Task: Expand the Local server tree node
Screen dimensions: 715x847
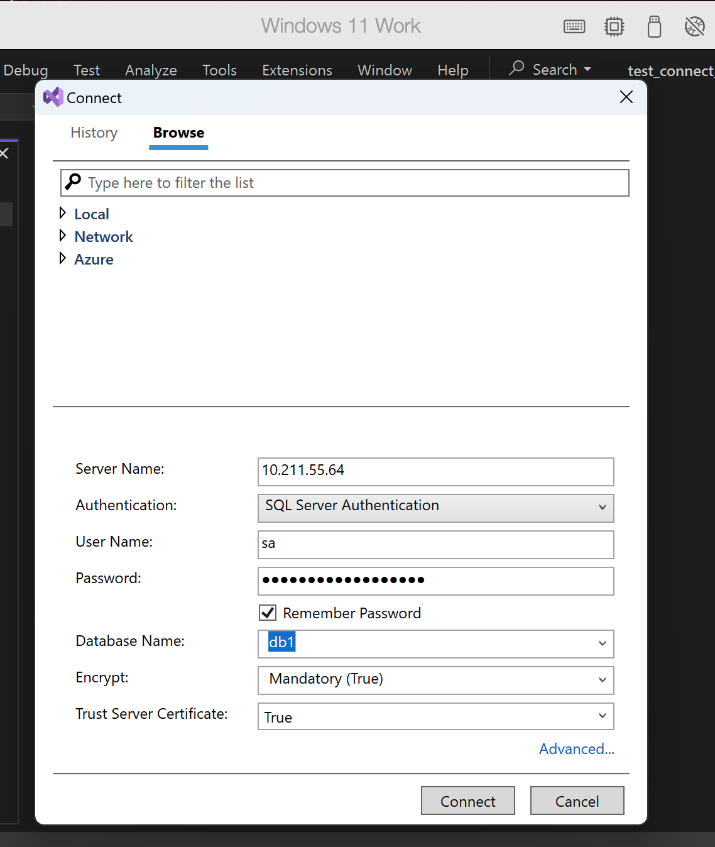Action: [x=62, y=214]
